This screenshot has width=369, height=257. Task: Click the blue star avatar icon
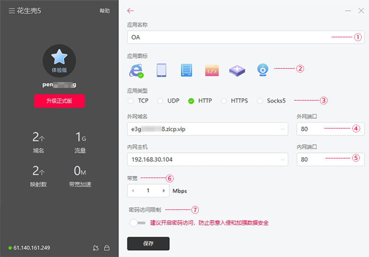[59, 57]
